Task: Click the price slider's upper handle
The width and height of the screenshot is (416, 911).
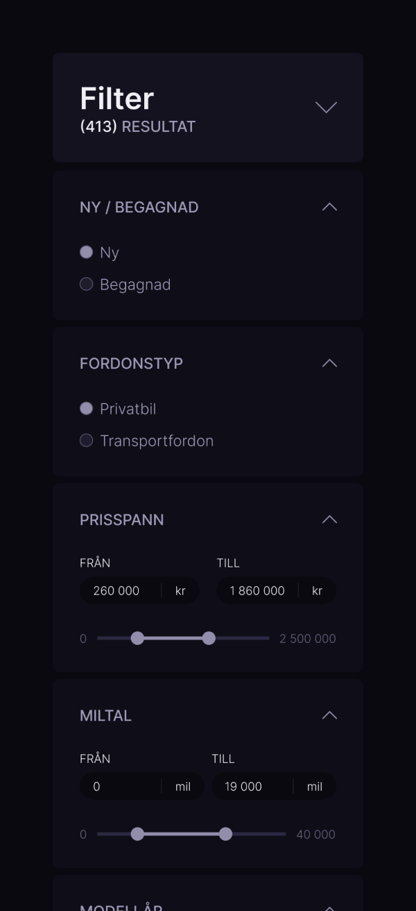Action: (x=209, y=638)
